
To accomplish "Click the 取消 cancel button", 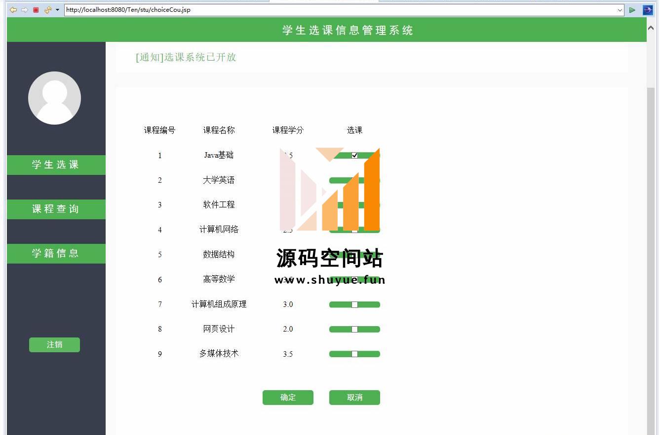I will pos(354,398).
